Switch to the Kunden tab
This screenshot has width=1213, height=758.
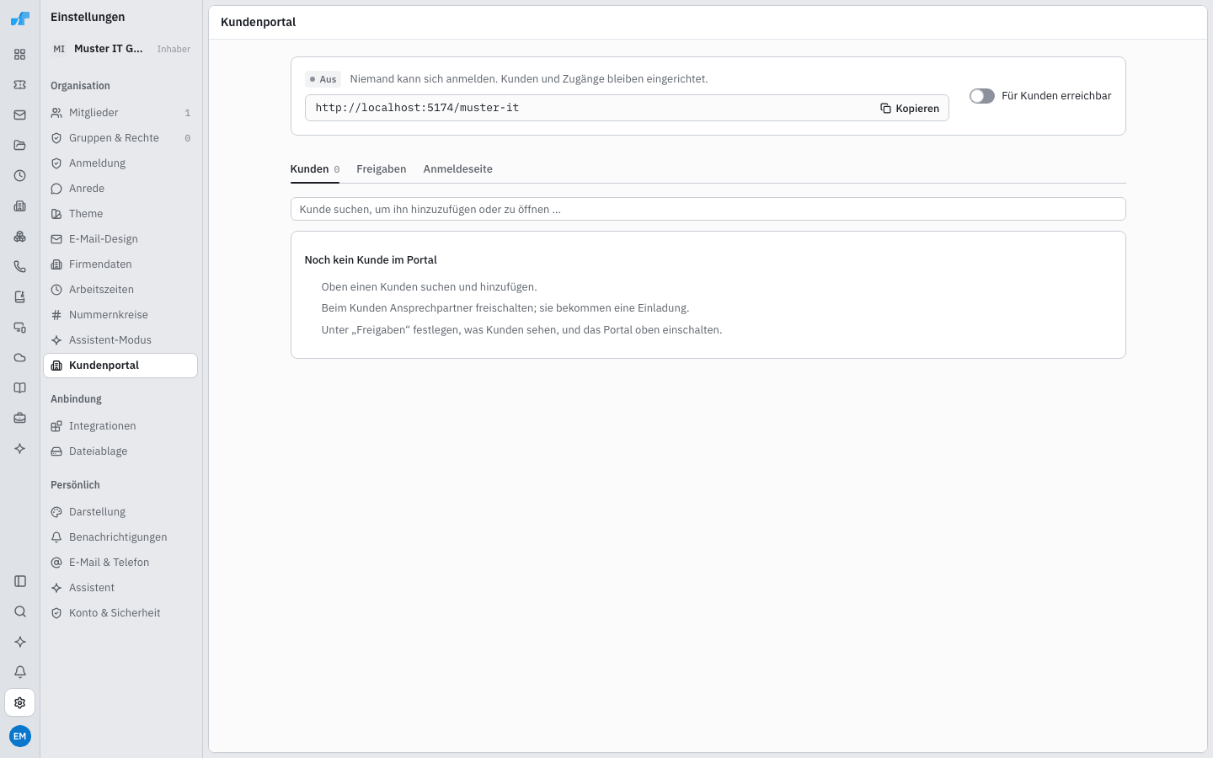315,169
